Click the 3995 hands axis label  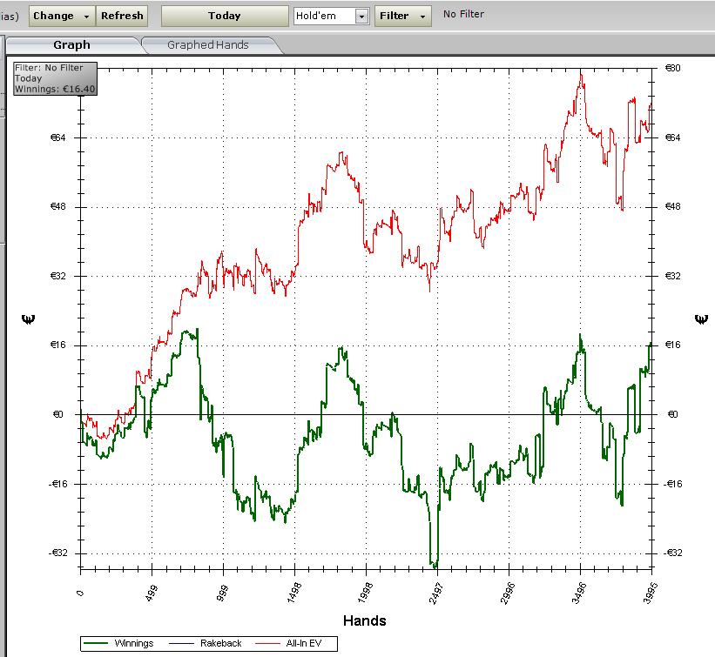650,593
